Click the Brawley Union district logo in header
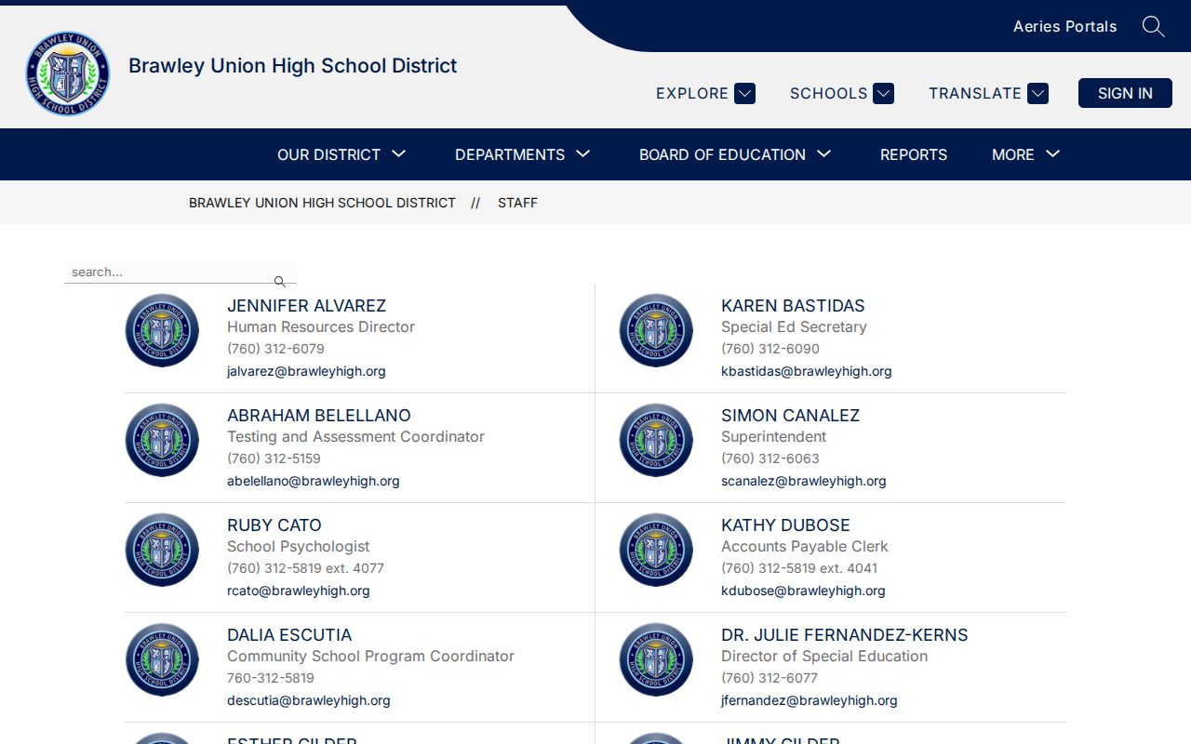The image size is (1191, 744). [68, 73]
